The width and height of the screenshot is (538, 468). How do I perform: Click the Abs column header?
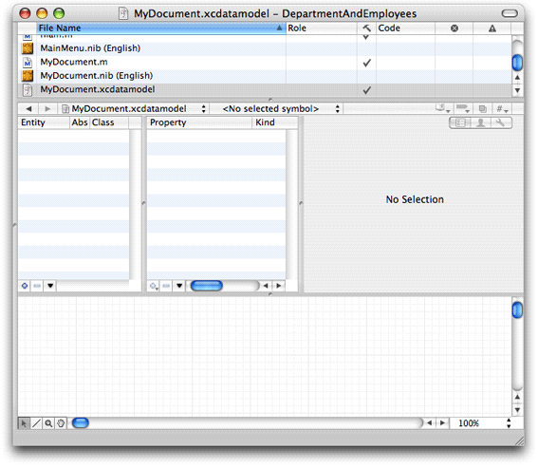(x=80, y=122)
